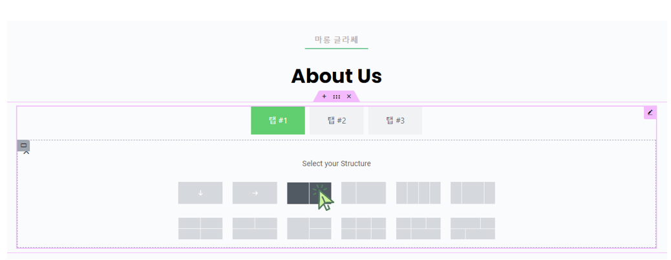Pick the narrow-left wide-right two column structure

pos(363,193)
